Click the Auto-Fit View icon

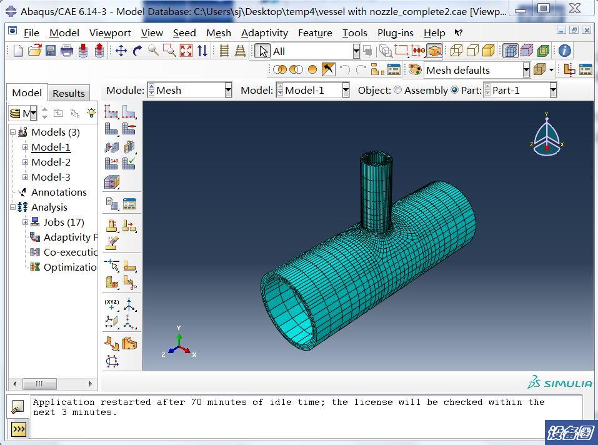click(186, 51)
